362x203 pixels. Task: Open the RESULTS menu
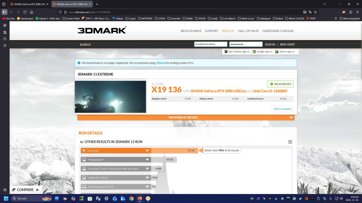(228, 31)
